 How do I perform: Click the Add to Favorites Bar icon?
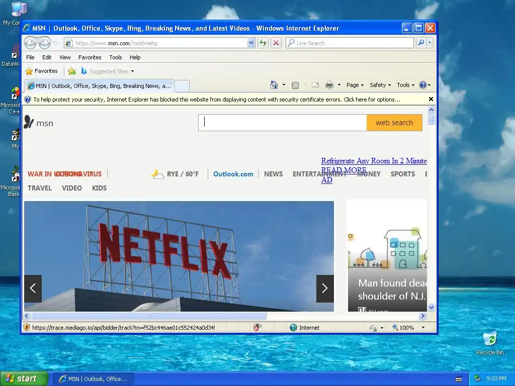tap(72, 71)
